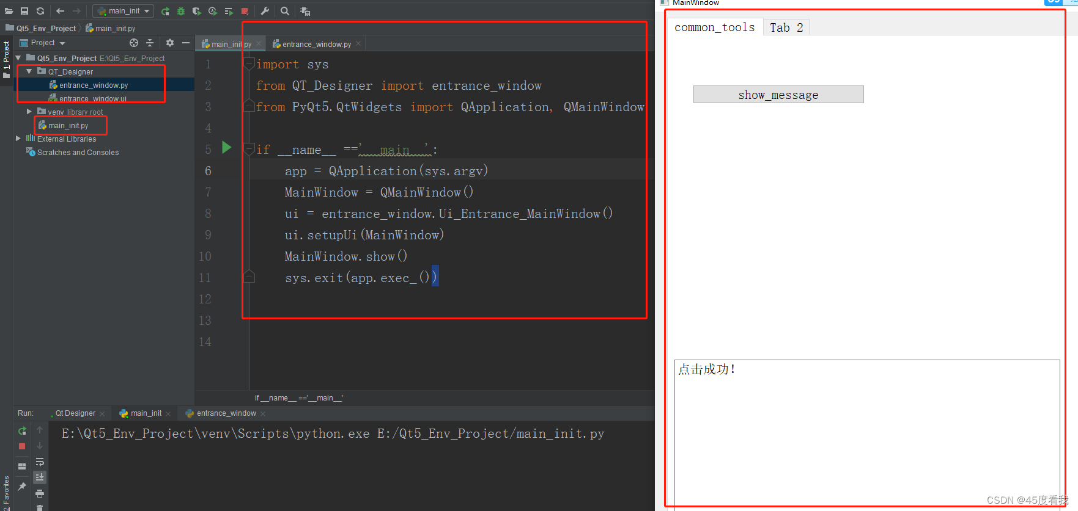
Task: Toggle Scroll to End in Run console
Action: tap(40, 477)
